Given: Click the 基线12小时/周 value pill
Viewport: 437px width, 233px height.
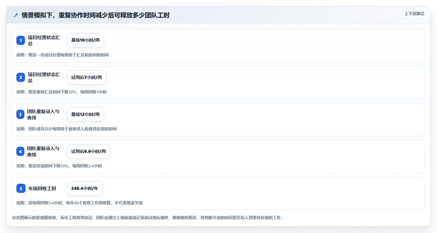Looking at the screenshot, I should (85, 114).
